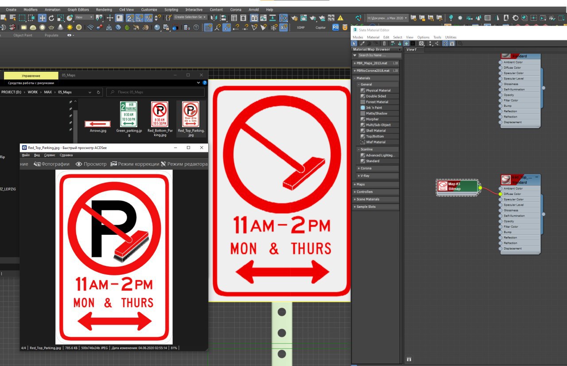
Task: Expand the Scene Materials group
Action: tap(376, 199)
